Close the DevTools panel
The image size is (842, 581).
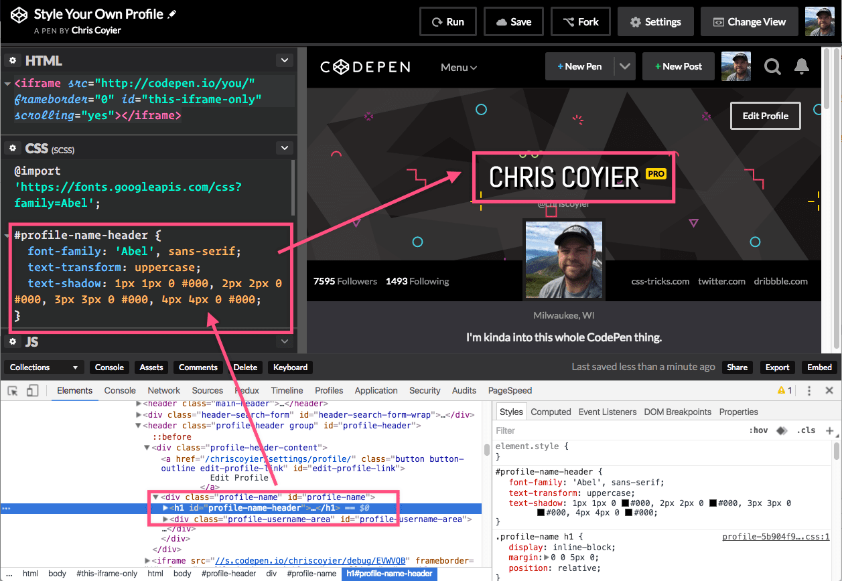pos(829,390)
